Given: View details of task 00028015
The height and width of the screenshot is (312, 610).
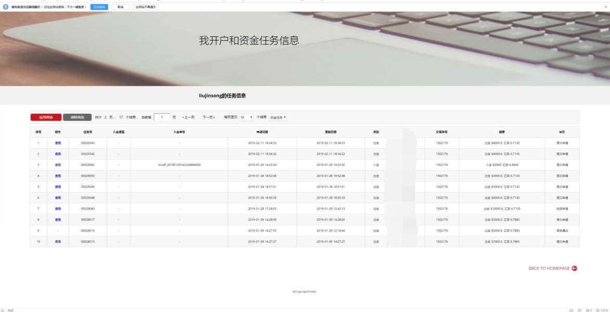Looking at the screenshot, I should pos(58,242).
